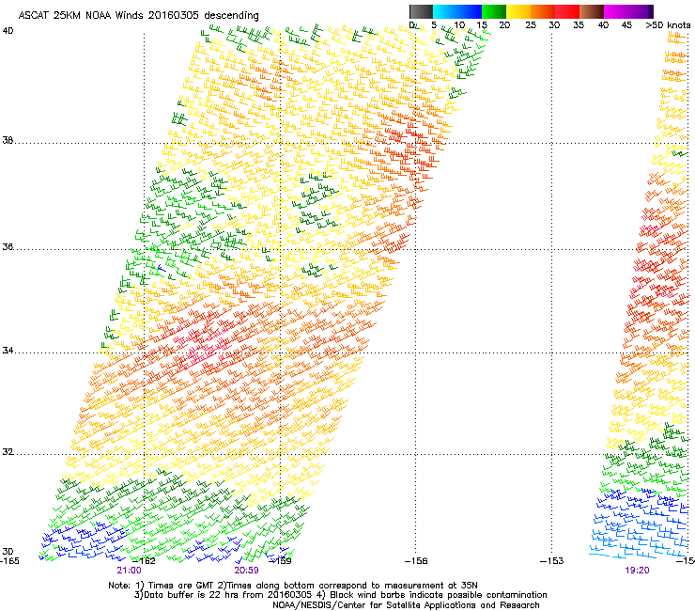Click the longitude label -153
This screenshot has width=695, height=611.
click(x=552, y=561)
